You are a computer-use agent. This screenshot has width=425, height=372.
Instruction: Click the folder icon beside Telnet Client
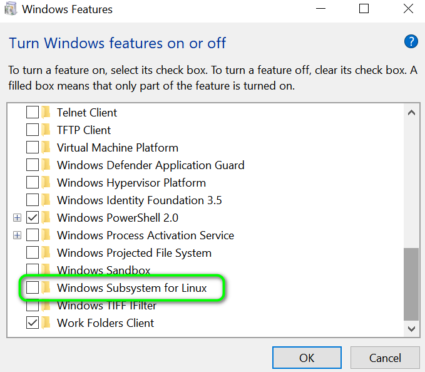tap(46, 113)
